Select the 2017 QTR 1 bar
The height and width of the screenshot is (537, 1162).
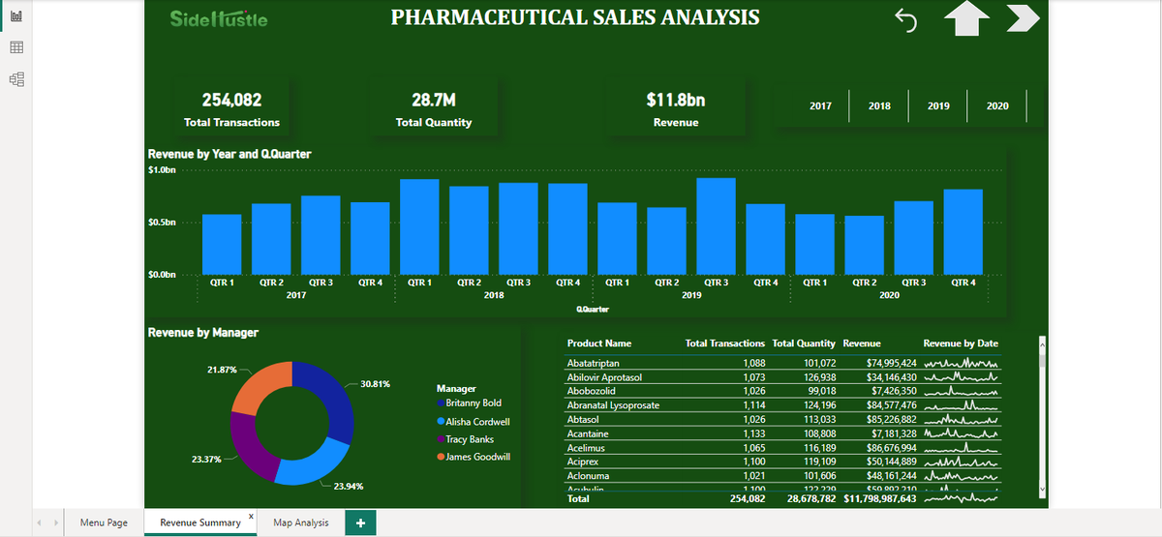tap(222, 245)
